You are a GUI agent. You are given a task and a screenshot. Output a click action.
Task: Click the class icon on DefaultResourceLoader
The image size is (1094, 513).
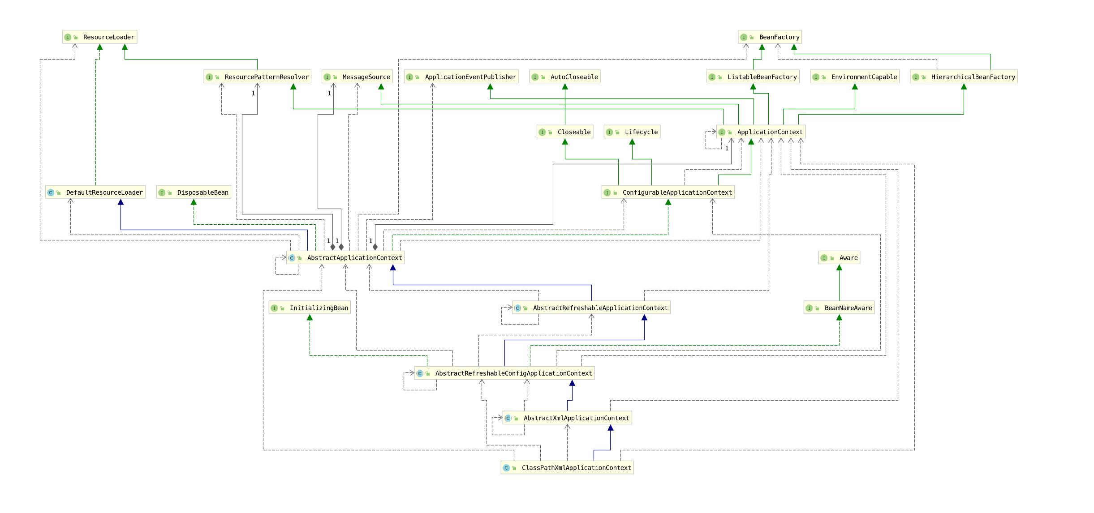[x=51, y=192]
